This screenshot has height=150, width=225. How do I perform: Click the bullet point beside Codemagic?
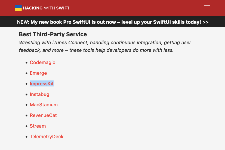pos(26,62)
